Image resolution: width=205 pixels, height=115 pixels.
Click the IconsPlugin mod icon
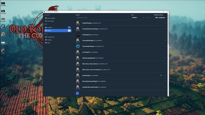[x=78, y=52]
